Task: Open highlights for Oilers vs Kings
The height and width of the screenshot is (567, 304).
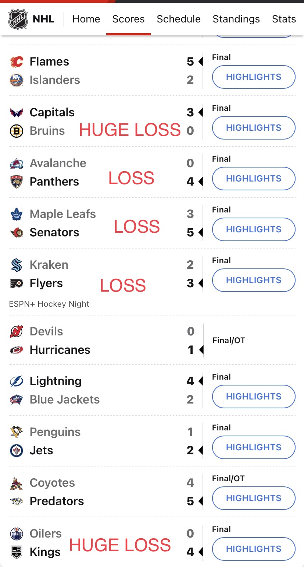Action: pyautogui.click(x=254, y=549)
